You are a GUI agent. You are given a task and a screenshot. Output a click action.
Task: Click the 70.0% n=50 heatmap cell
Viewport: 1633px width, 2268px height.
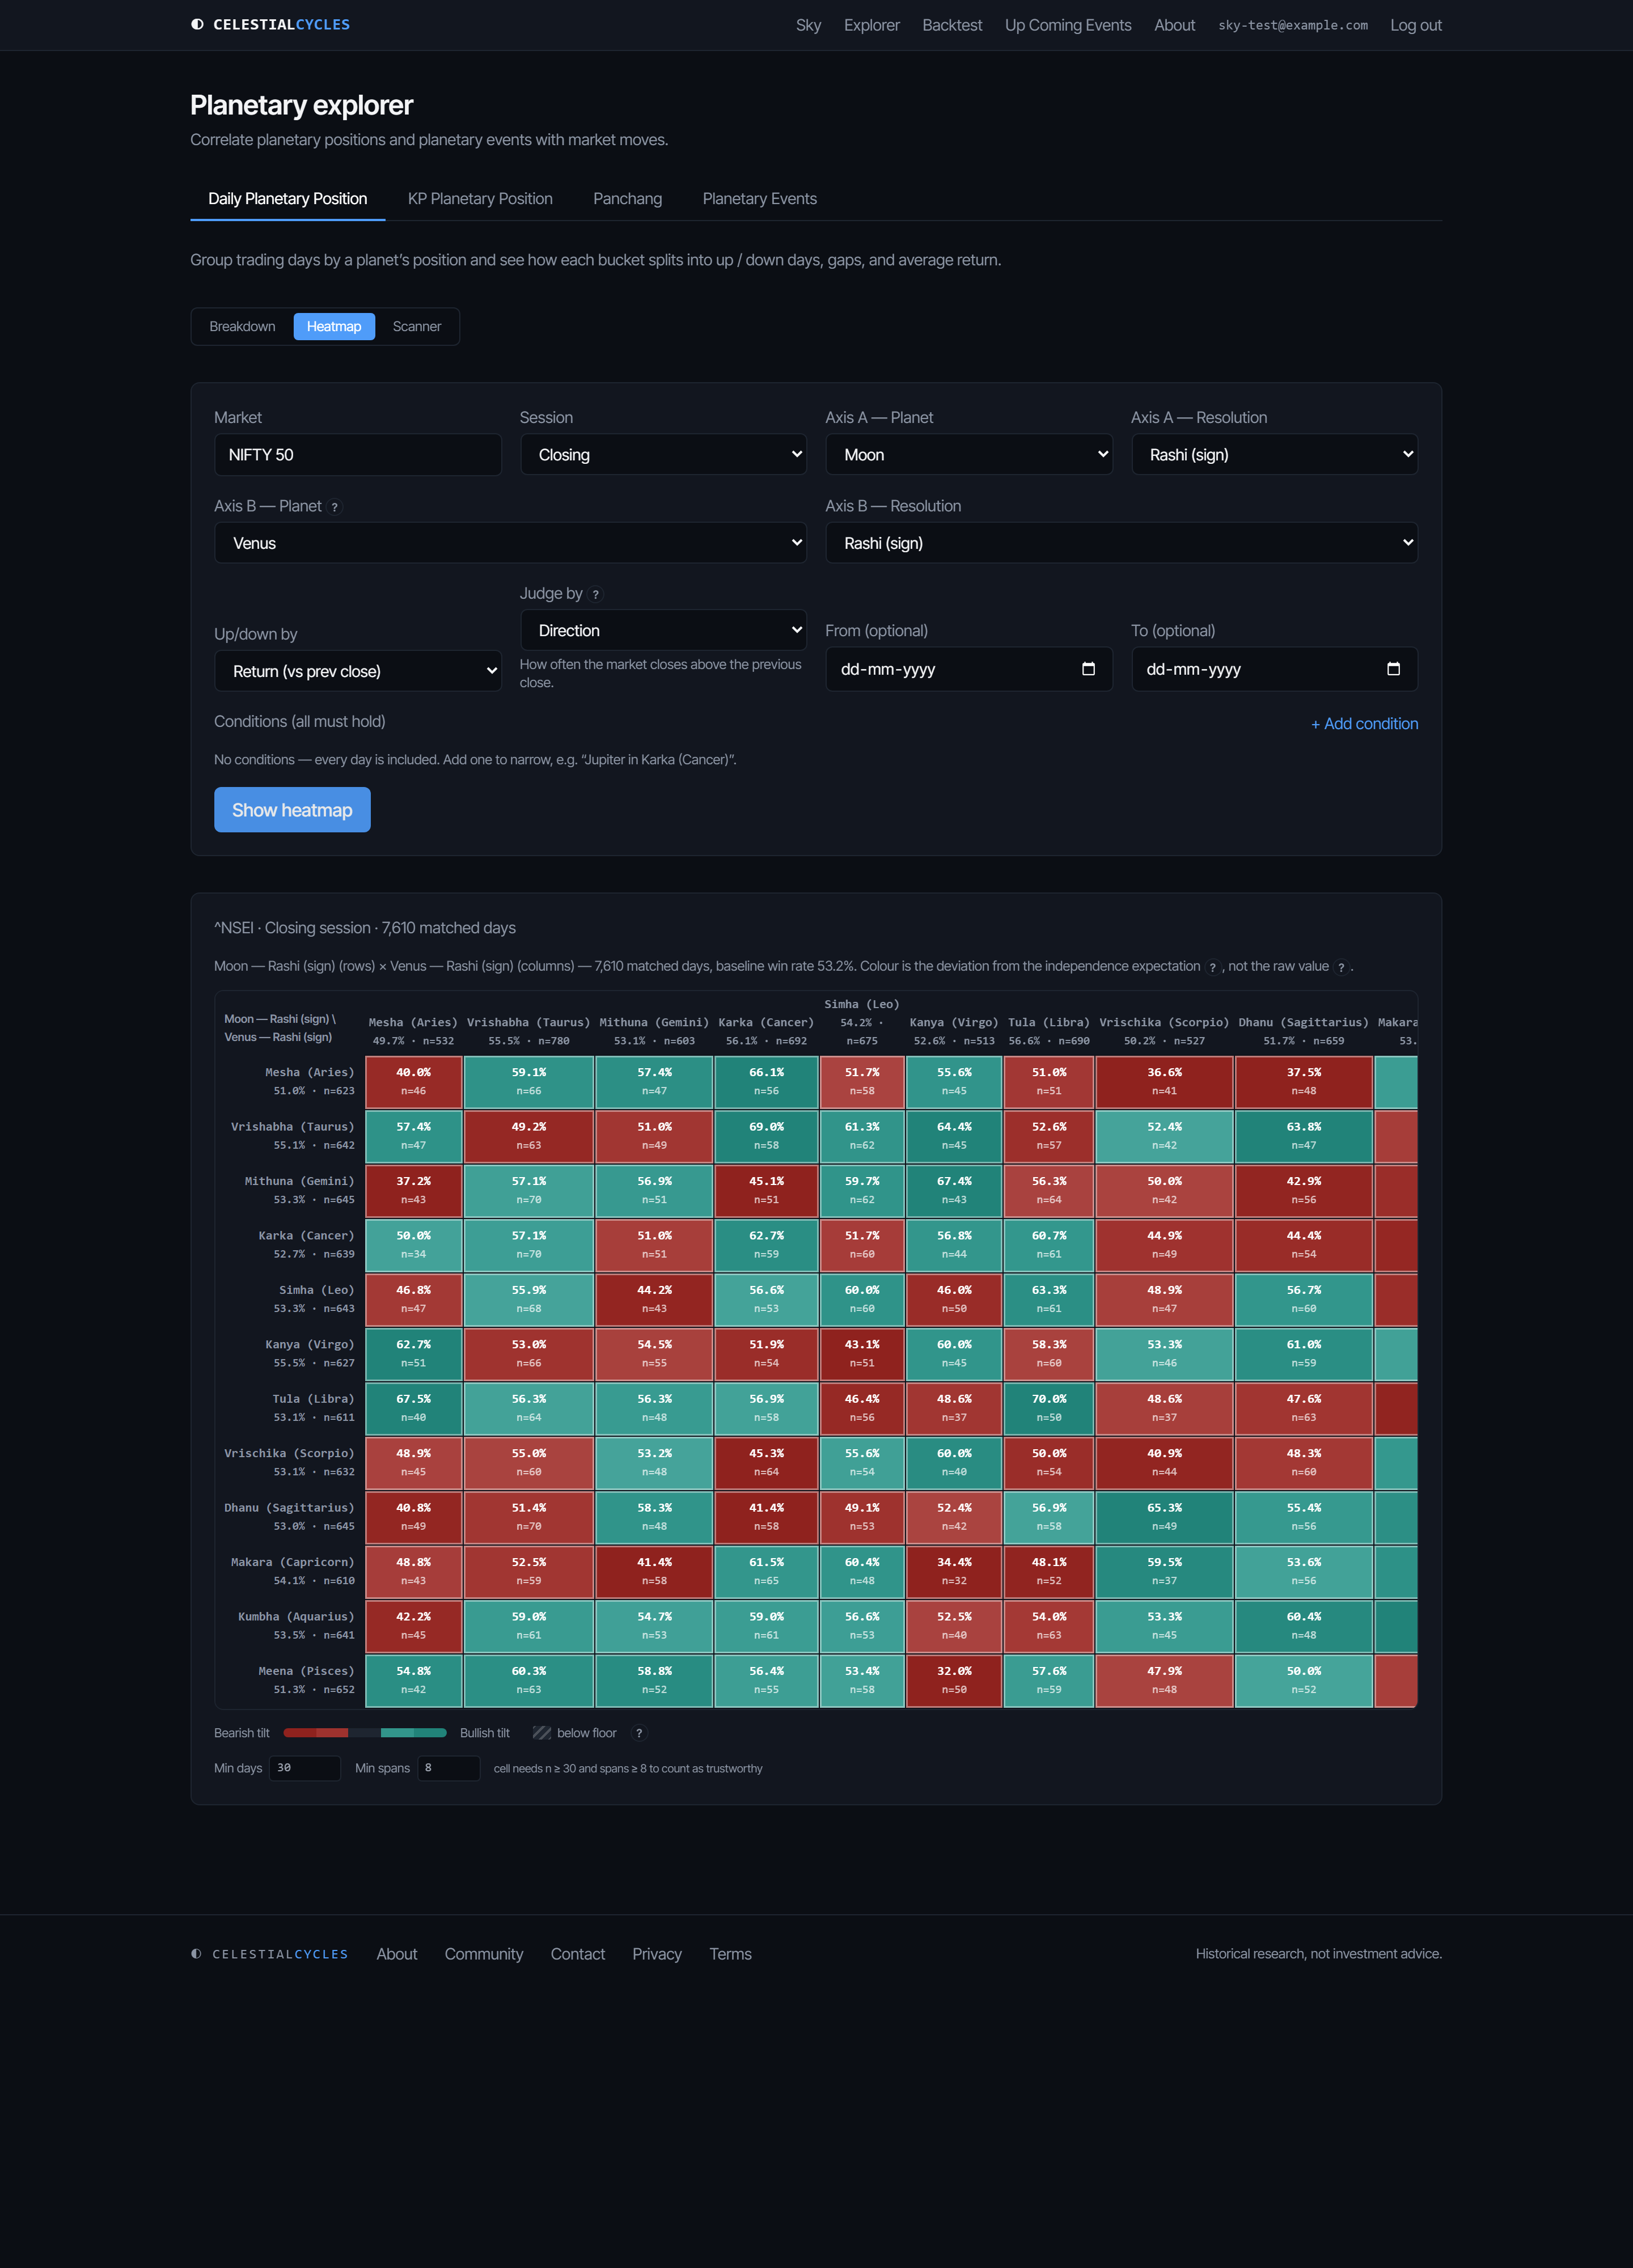coord(1049,1408)
